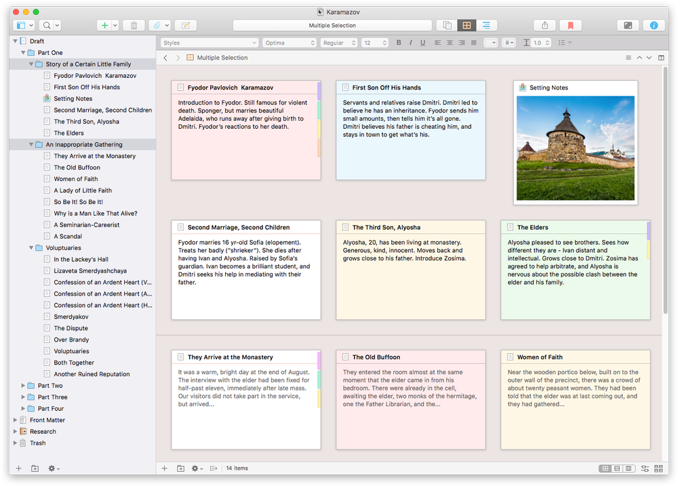Navigate back in editor history

[165, 58]
